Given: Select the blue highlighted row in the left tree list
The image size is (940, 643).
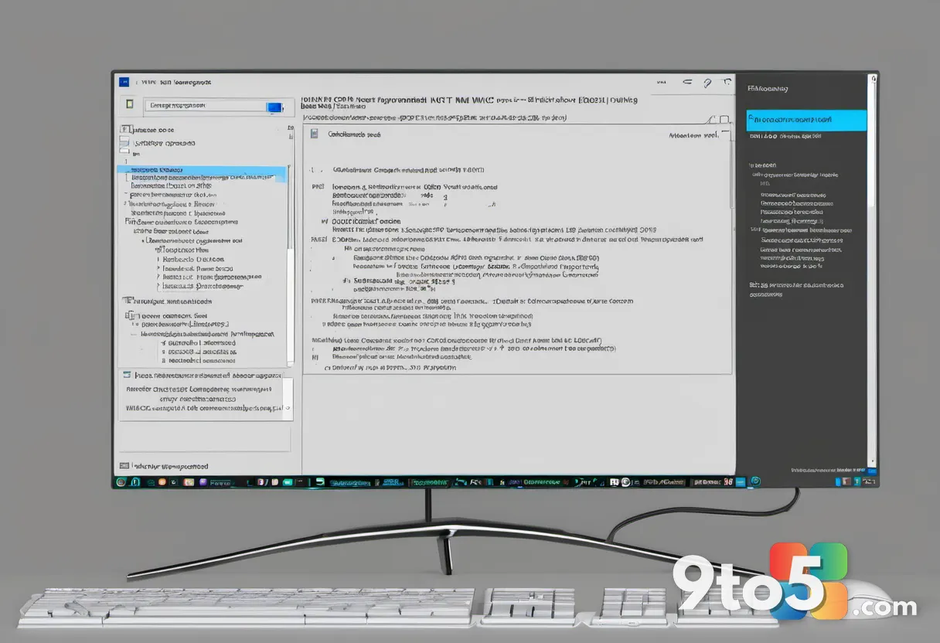Looking at the screenshot, I should (201, 173).
